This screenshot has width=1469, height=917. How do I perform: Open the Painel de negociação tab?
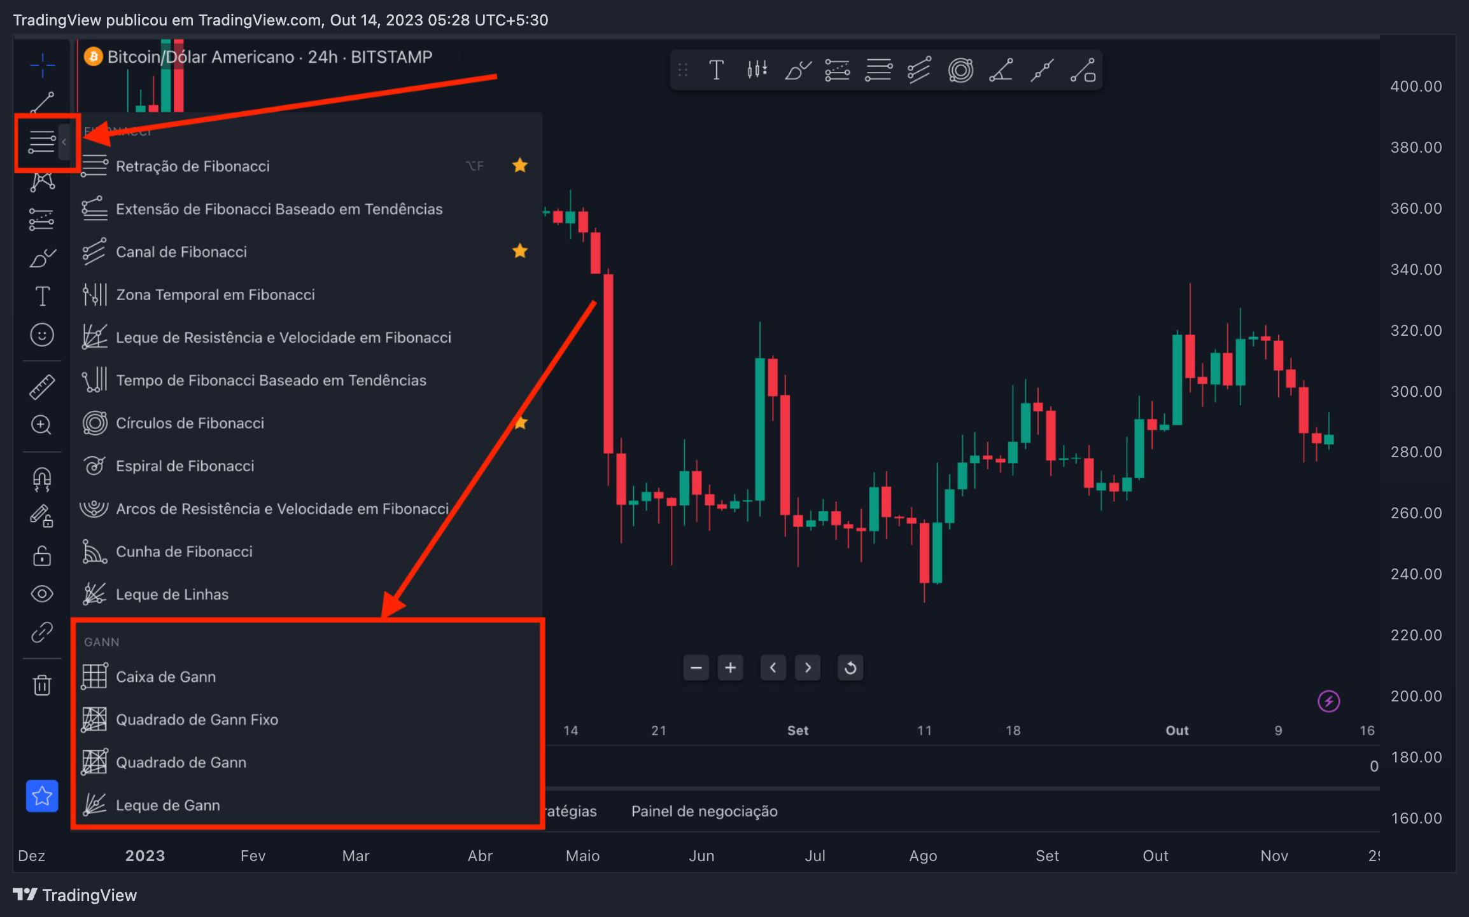coord(705,811)
